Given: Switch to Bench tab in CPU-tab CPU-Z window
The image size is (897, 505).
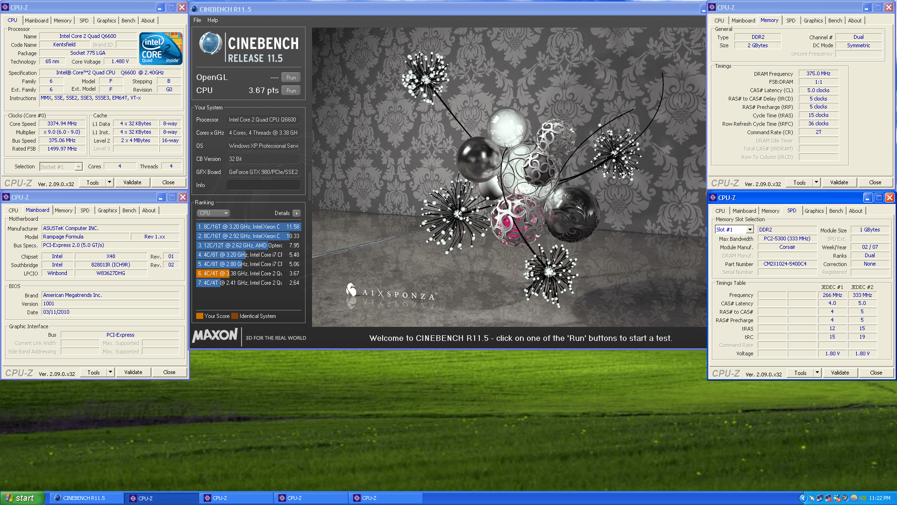Looking at the screenshot, I should click(x=128, y=21).
